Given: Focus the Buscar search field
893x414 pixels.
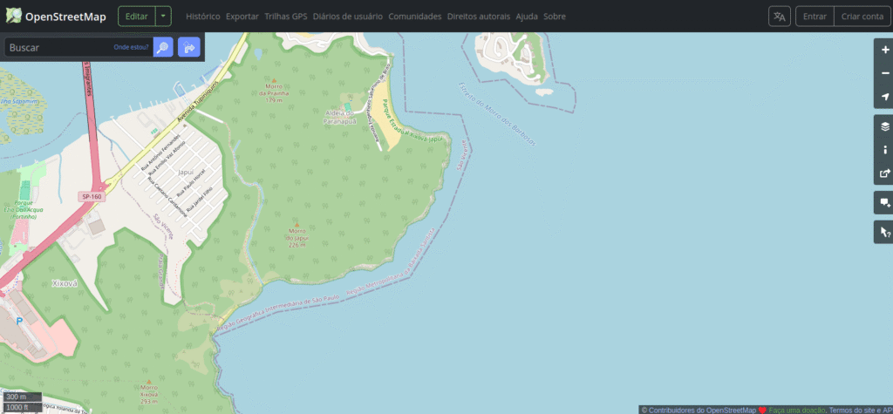Looking at the screenshot, I should [57, 48].
